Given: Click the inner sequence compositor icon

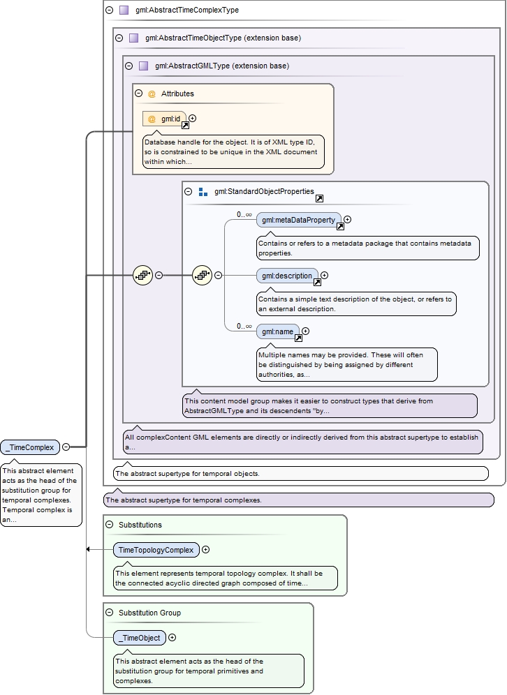Looking at the screenshot, I should pyautogui.click(x=203, y=275).
